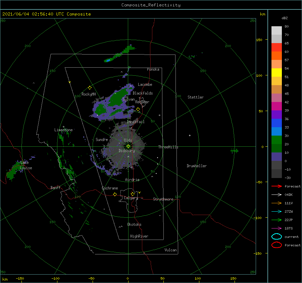Click the Sylvan label on the map
This screenshot has height=283, width=302.
[129, 99]
